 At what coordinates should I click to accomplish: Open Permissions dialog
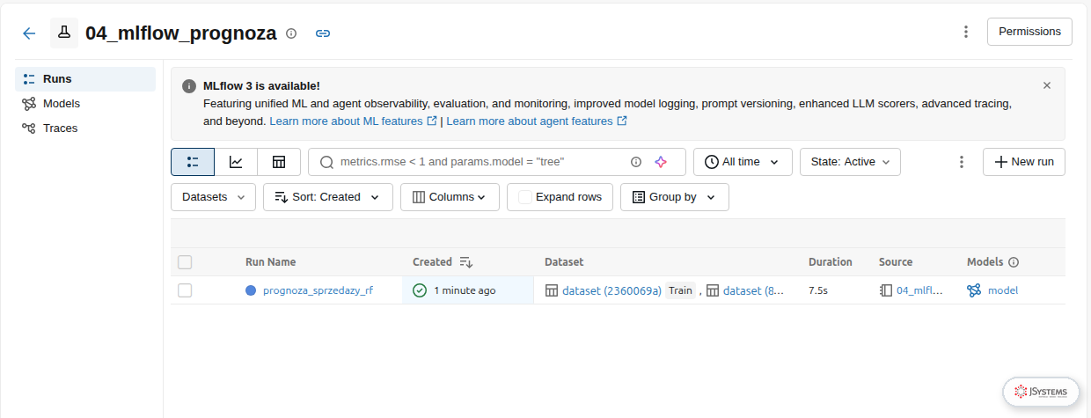pyautogui.click(x=1029, y=32)
